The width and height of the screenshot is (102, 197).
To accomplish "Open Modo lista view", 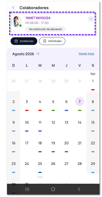I will (86, 54).
